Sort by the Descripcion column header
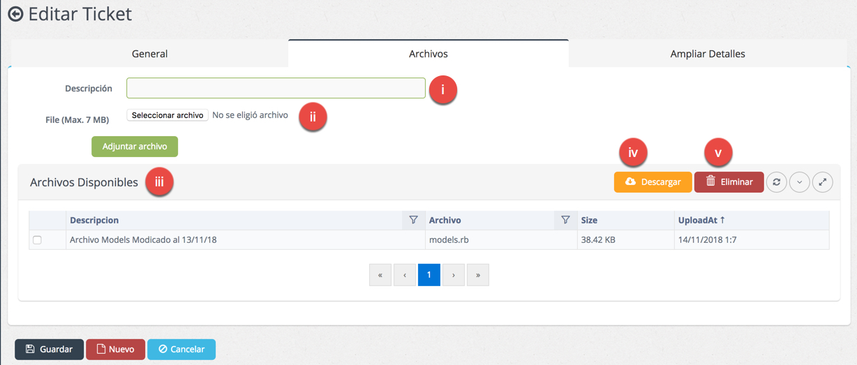The image size is (857, 365). (94, 220)
